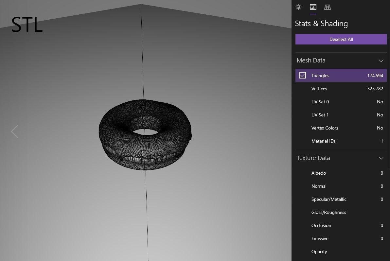Click the Stats & Shading panel heading
The width and height of the screenshot is (390, 261).
pyautogui.click(x=321, y=24)
